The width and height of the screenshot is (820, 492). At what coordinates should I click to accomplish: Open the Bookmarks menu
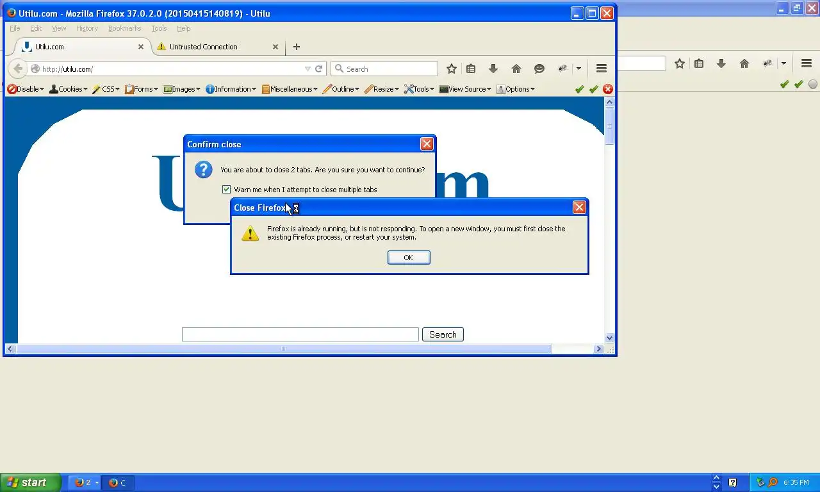124,28
